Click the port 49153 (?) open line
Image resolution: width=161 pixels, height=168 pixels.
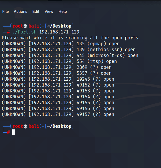coord(58,91)
